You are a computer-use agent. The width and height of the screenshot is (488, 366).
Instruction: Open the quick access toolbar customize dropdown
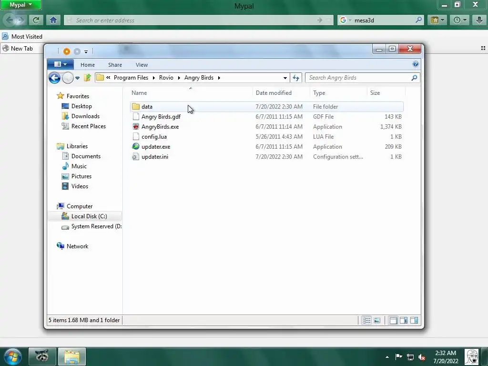pyautogui.click(x=86, y=51)
